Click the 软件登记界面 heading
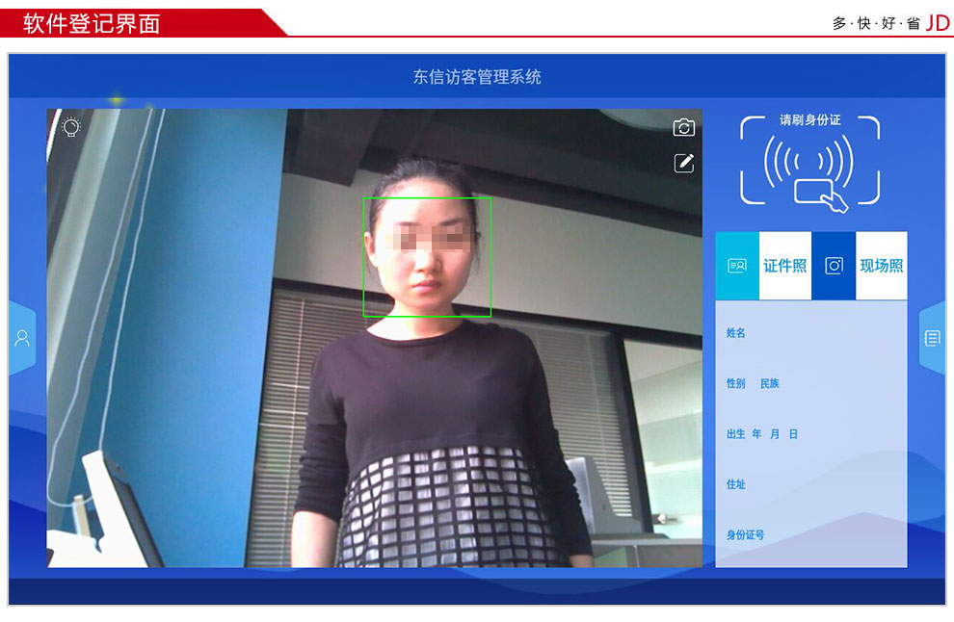This screenshot has height=622, width=954. 92,24
